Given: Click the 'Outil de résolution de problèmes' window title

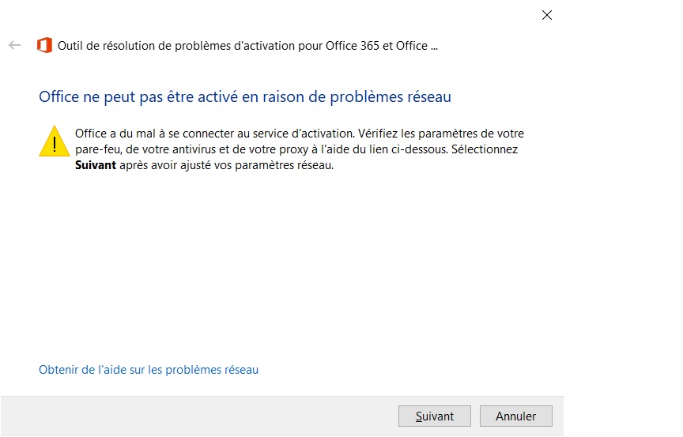Looking at the screenshot, I should pos(247,46).
